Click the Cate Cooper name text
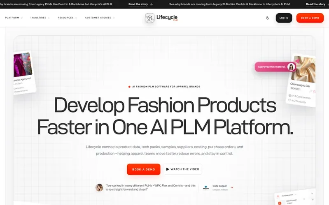This screenshot has width=329, height=205. point(219,186)
